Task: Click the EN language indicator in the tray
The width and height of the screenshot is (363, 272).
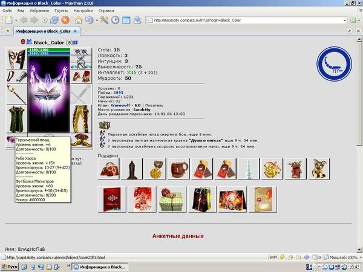Action: click(x=309, y=267)
